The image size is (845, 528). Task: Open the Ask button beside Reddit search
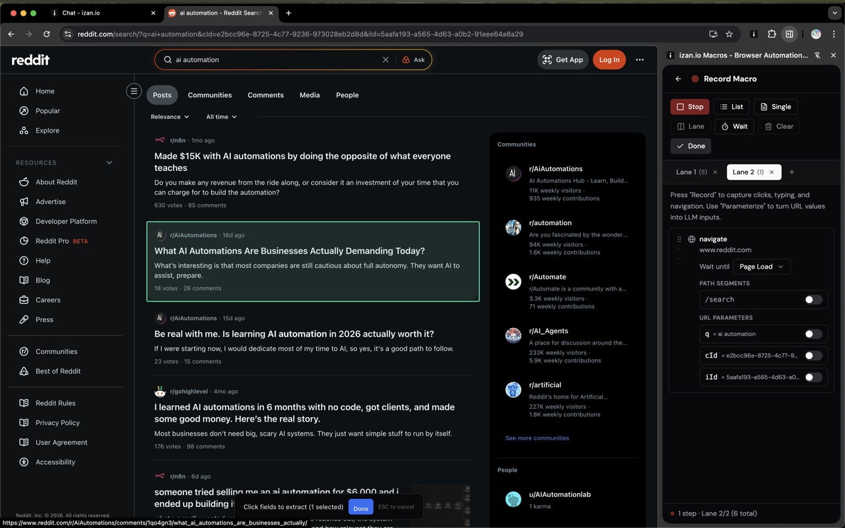(415, 59)
